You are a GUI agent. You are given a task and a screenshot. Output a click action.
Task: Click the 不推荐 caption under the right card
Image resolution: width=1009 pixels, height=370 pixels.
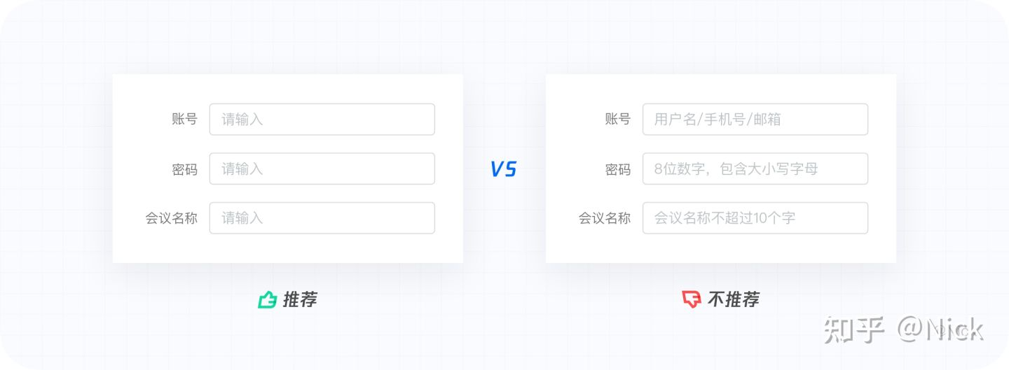[x=734, y=300]
